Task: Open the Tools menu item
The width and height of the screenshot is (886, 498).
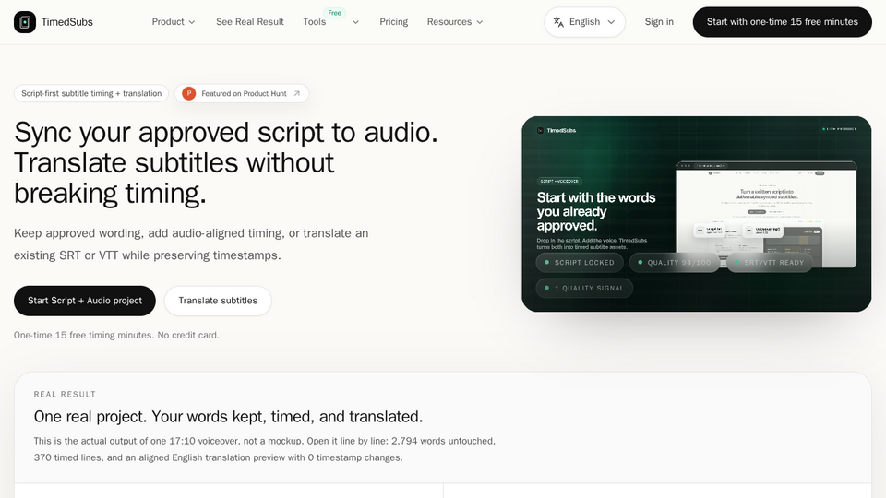Action: pyautogui.click(x=314, y=22)
